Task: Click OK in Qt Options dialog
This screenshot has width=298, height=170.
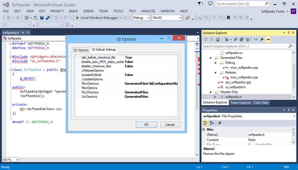Action: point(146,124)
